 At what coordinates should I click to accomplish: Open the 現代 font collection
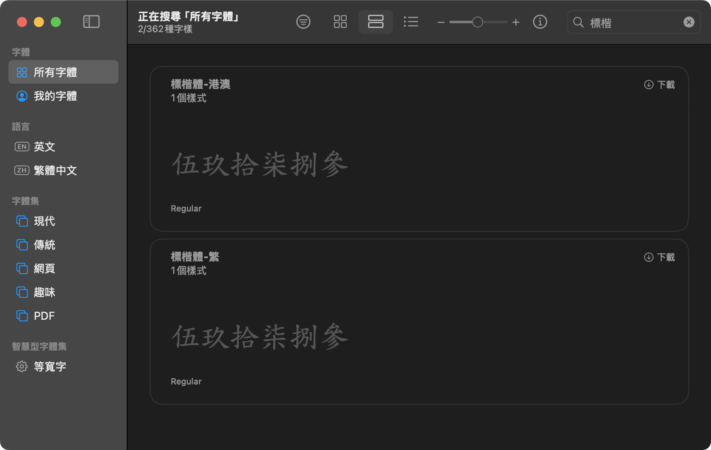(44, 221)
